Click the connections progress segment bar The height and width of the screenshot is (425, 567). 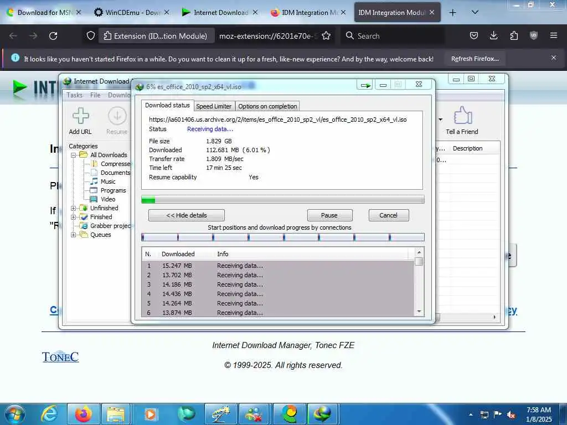283,237
